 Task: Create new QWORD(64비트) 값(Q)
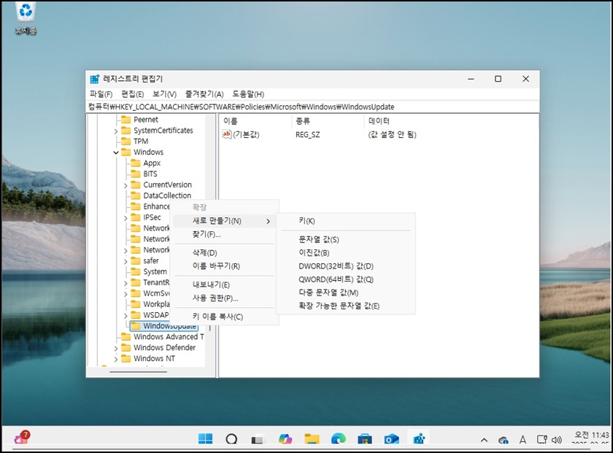[x=346, y=279]
